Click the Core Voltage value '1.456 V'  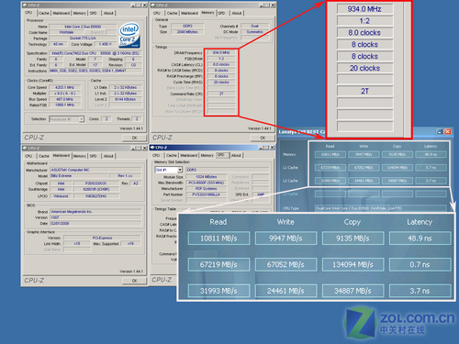pos(106,44)
